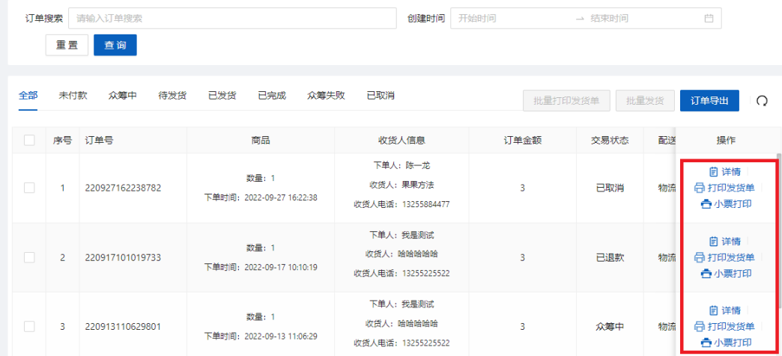
Task: Click 打印发货单 for order 220927162238782
Action: click(724, 188)
